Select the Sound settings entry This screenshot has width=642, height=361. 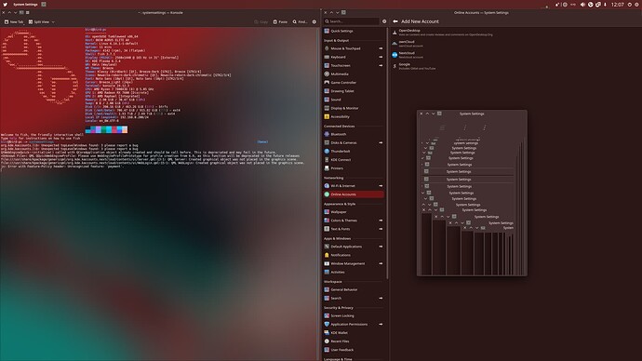[354, 100]
